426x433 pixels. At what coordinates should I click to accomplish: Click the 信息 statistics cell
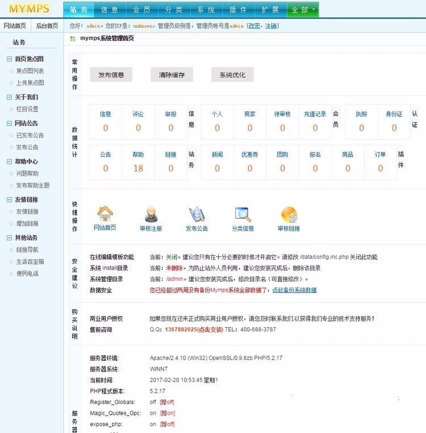(x=106, y=122)
